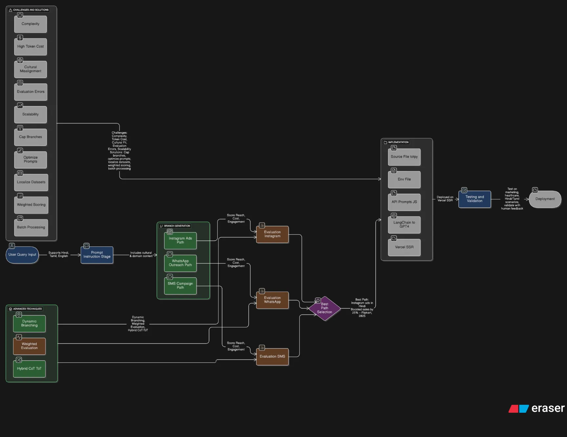The width and height of the screenshot is (567, 437).
Task: Click the cloud icon on Deployment node
Action: coord(535,190)
